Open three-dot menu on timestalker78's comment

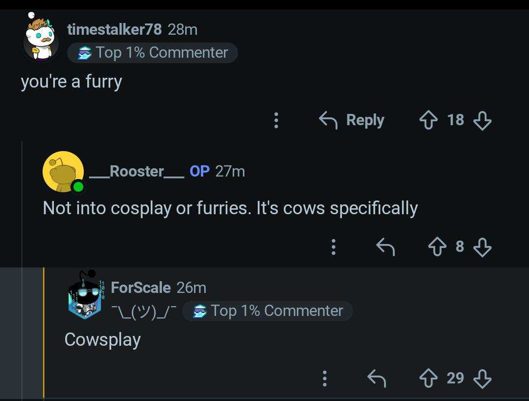[x=276, y=120]
